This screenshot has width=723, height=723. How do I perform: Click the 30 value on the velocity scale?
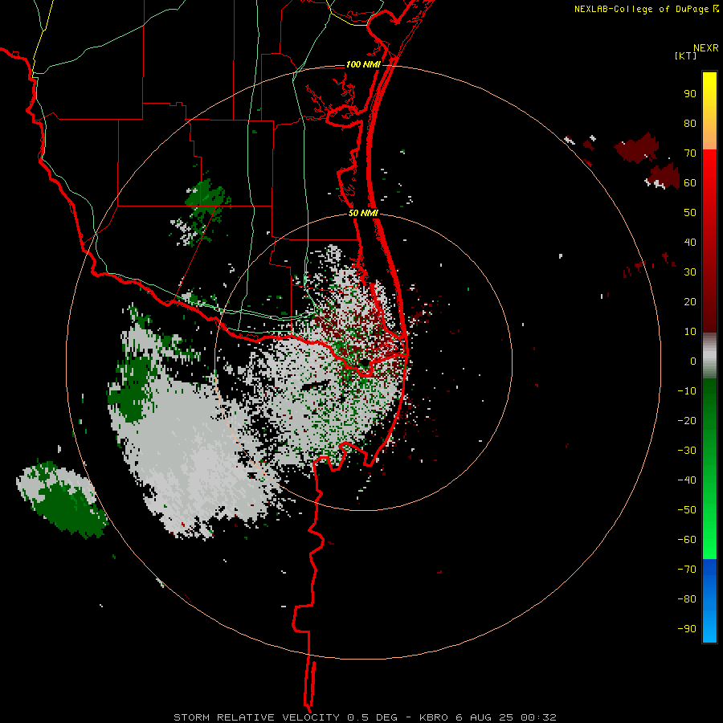[690, 272]
